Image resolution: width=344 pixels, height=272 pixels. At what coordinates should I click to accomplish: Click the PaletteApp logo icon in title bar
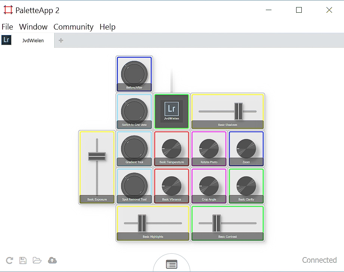[x=8, y=10]
